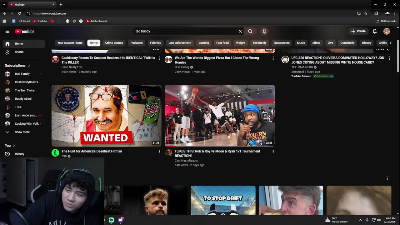Click THE MMA GURU channel avatar
The width and height of the screenshot is (400, 225).
pyautogui.click(x=285, y=59)
